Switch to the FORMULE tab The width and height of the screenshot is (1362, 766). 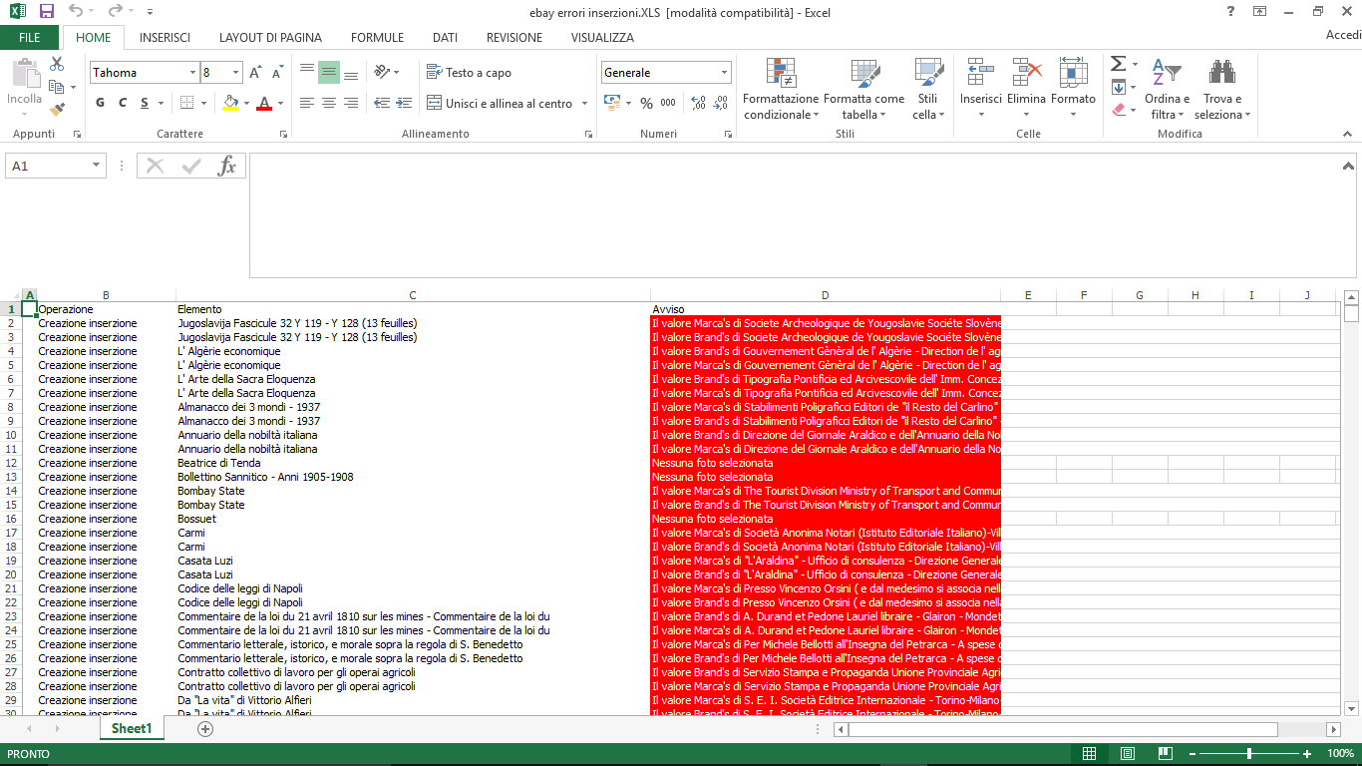coord(377,38)
